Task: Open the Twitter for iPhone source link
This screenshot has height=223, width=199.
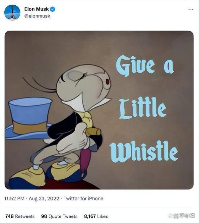Action: pos(84,198)
